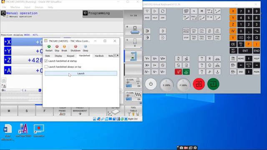Adjust the S 100% spindle override knob
This screenshot has width=267, height=150.
point(166,85)
